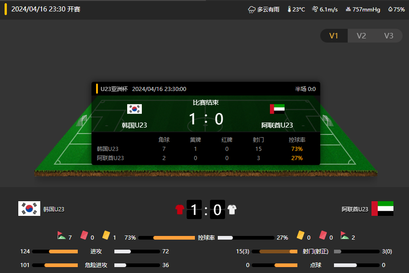Image resolution: width=409 pixels, height=273 pixels.
Task: Click the large UAE flag thumbnail
Action: point(382,209)
